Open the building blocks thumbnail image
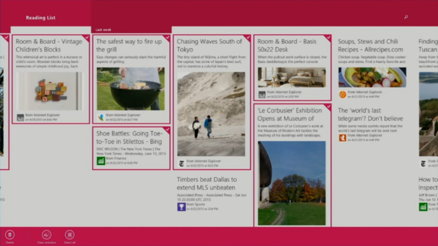Screen dimensions: 438x246 tap(50, 91)
